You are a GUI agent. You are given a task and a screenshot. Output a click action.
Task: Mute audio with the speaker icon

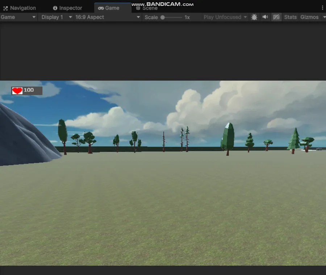(x=265, y=17)
